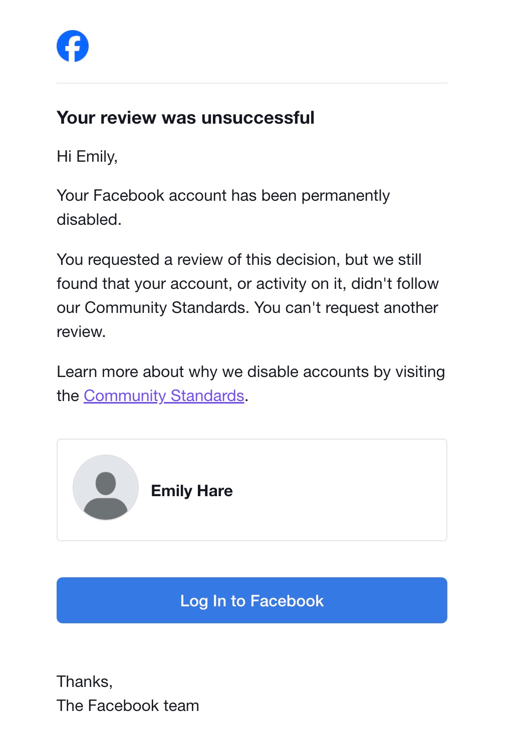Click the standalone word "review." ending the paragraph
The image size is (519, 742).
coord(81,331)
